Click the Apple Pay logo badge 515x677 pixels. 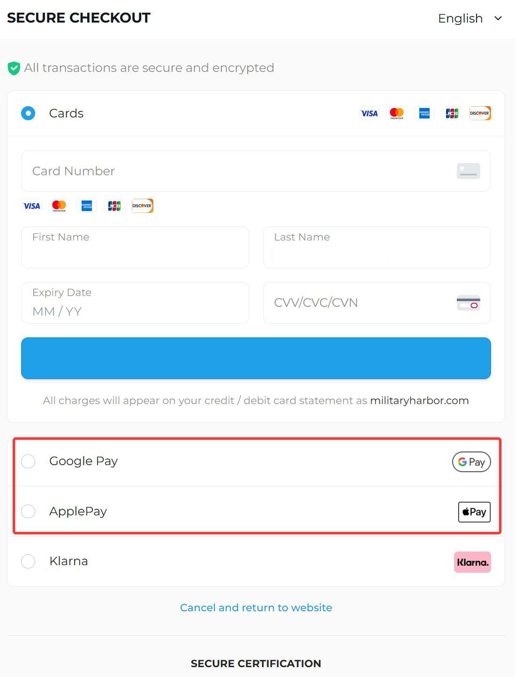[x=474, y=512]
